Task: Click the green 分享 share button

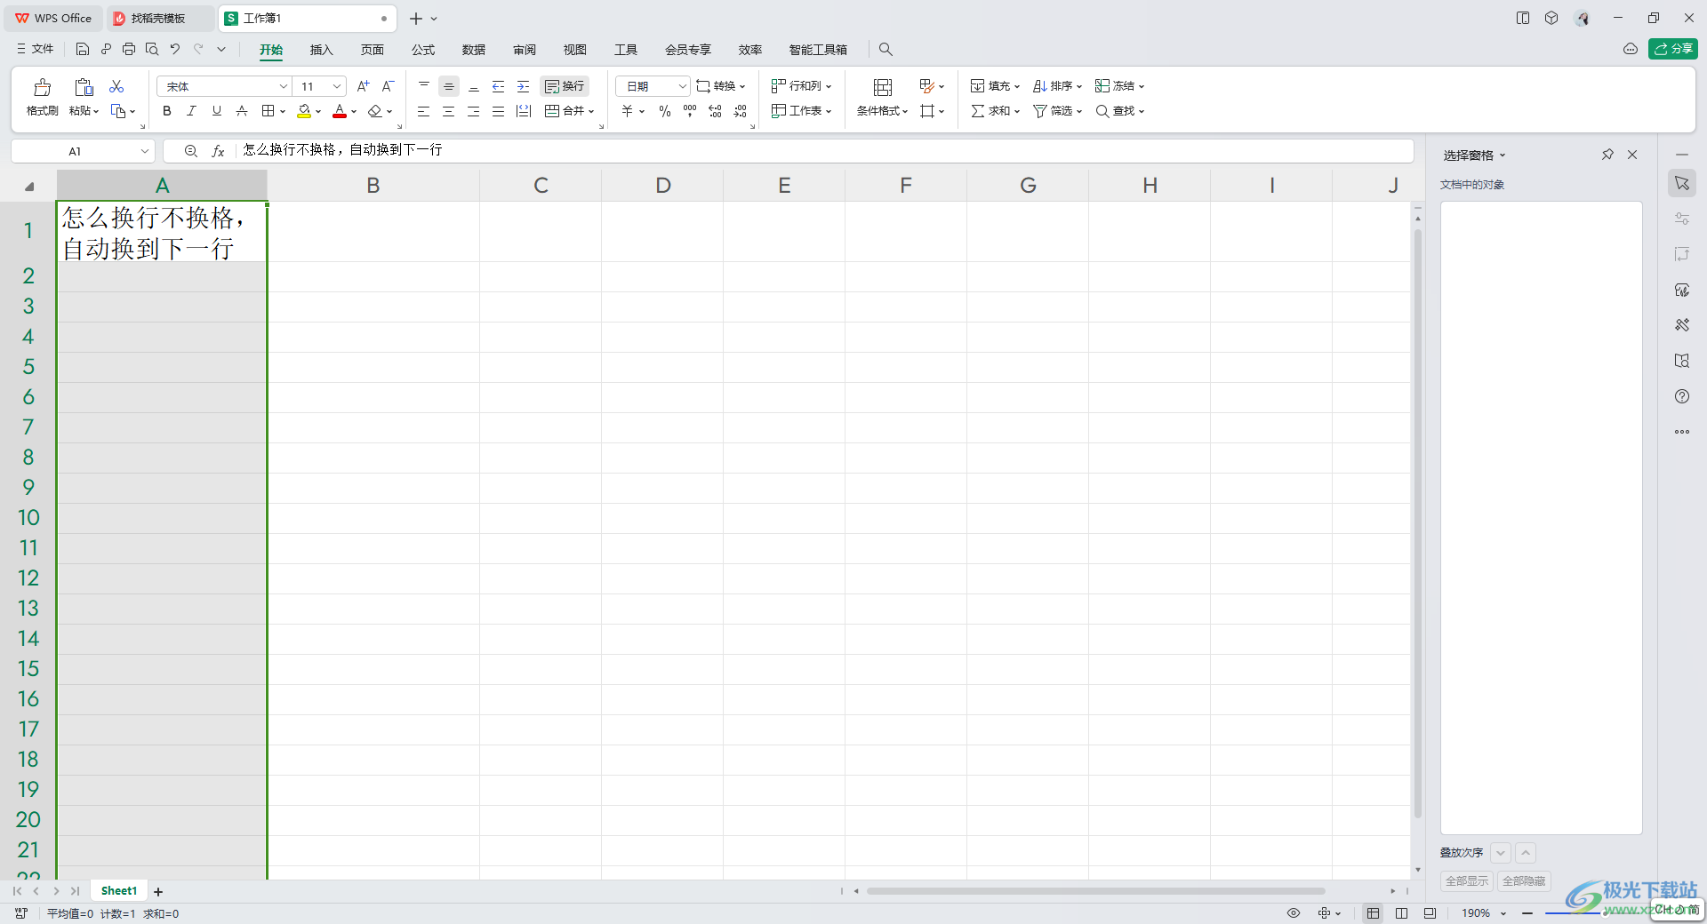Action: [1673, 49]
